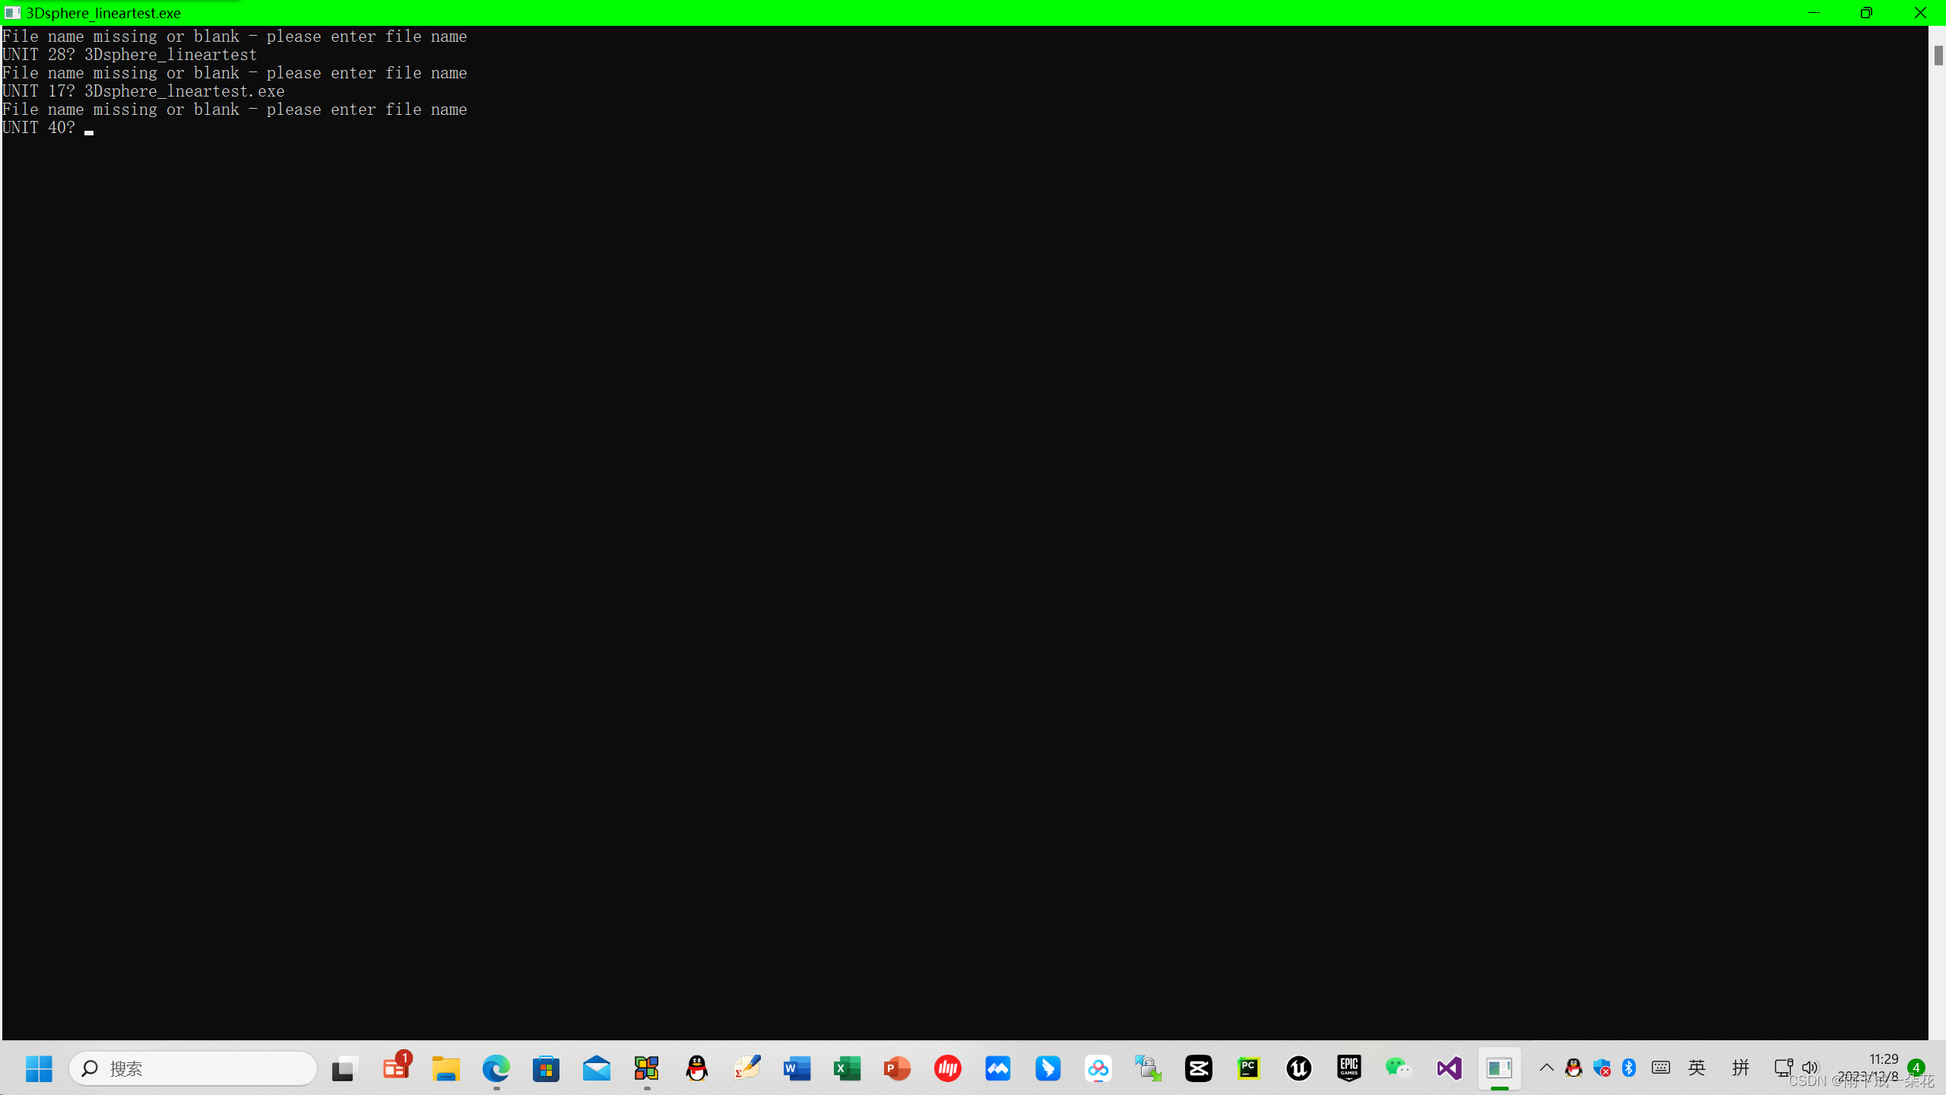Open the Windows Start menu
The width and height of the screenshot is (1946, 1095).
tap(38, 1068)
